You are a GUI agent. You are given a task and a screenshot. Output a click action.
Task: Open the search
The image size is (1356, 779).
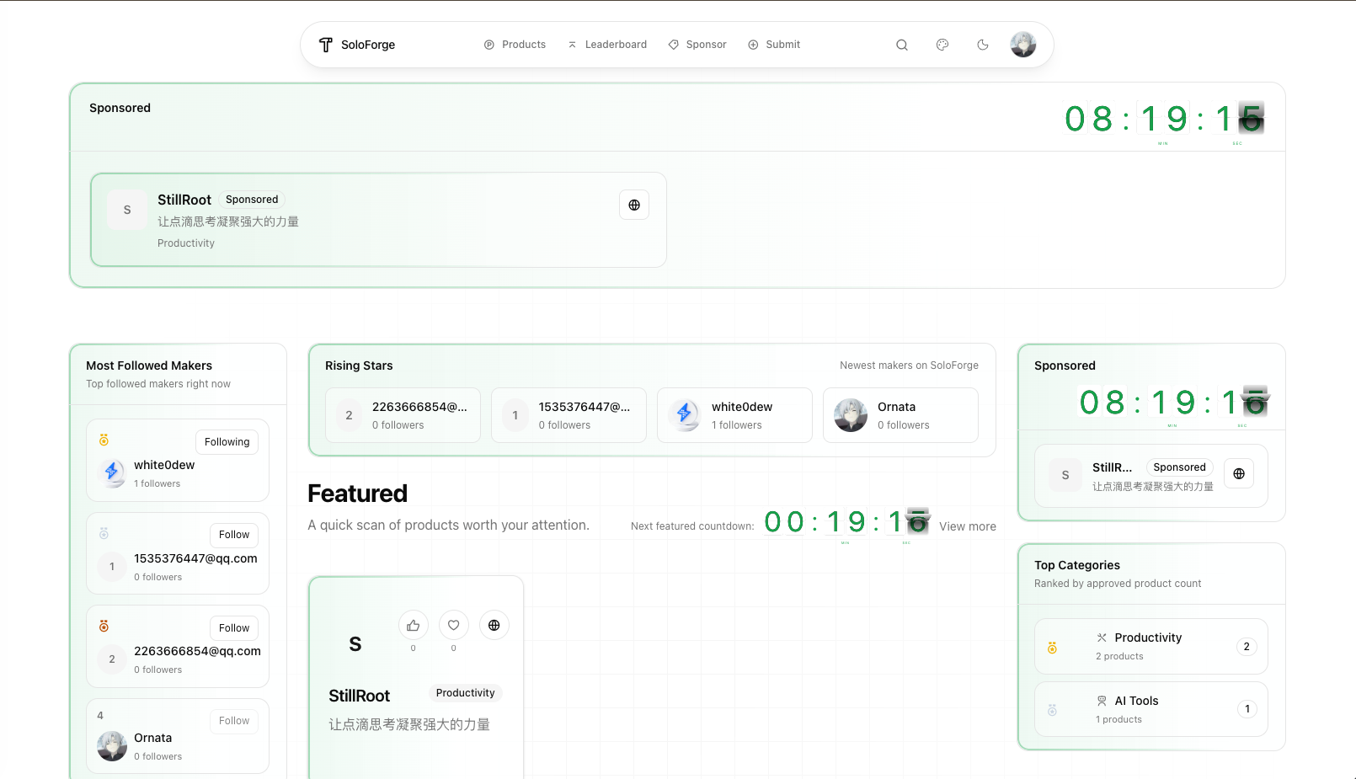(x=902, y=45)
